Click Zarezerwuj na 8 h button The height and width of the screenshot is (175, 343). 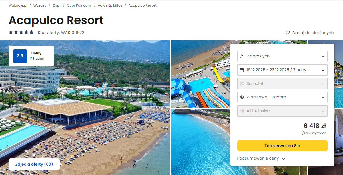[282, 146]
